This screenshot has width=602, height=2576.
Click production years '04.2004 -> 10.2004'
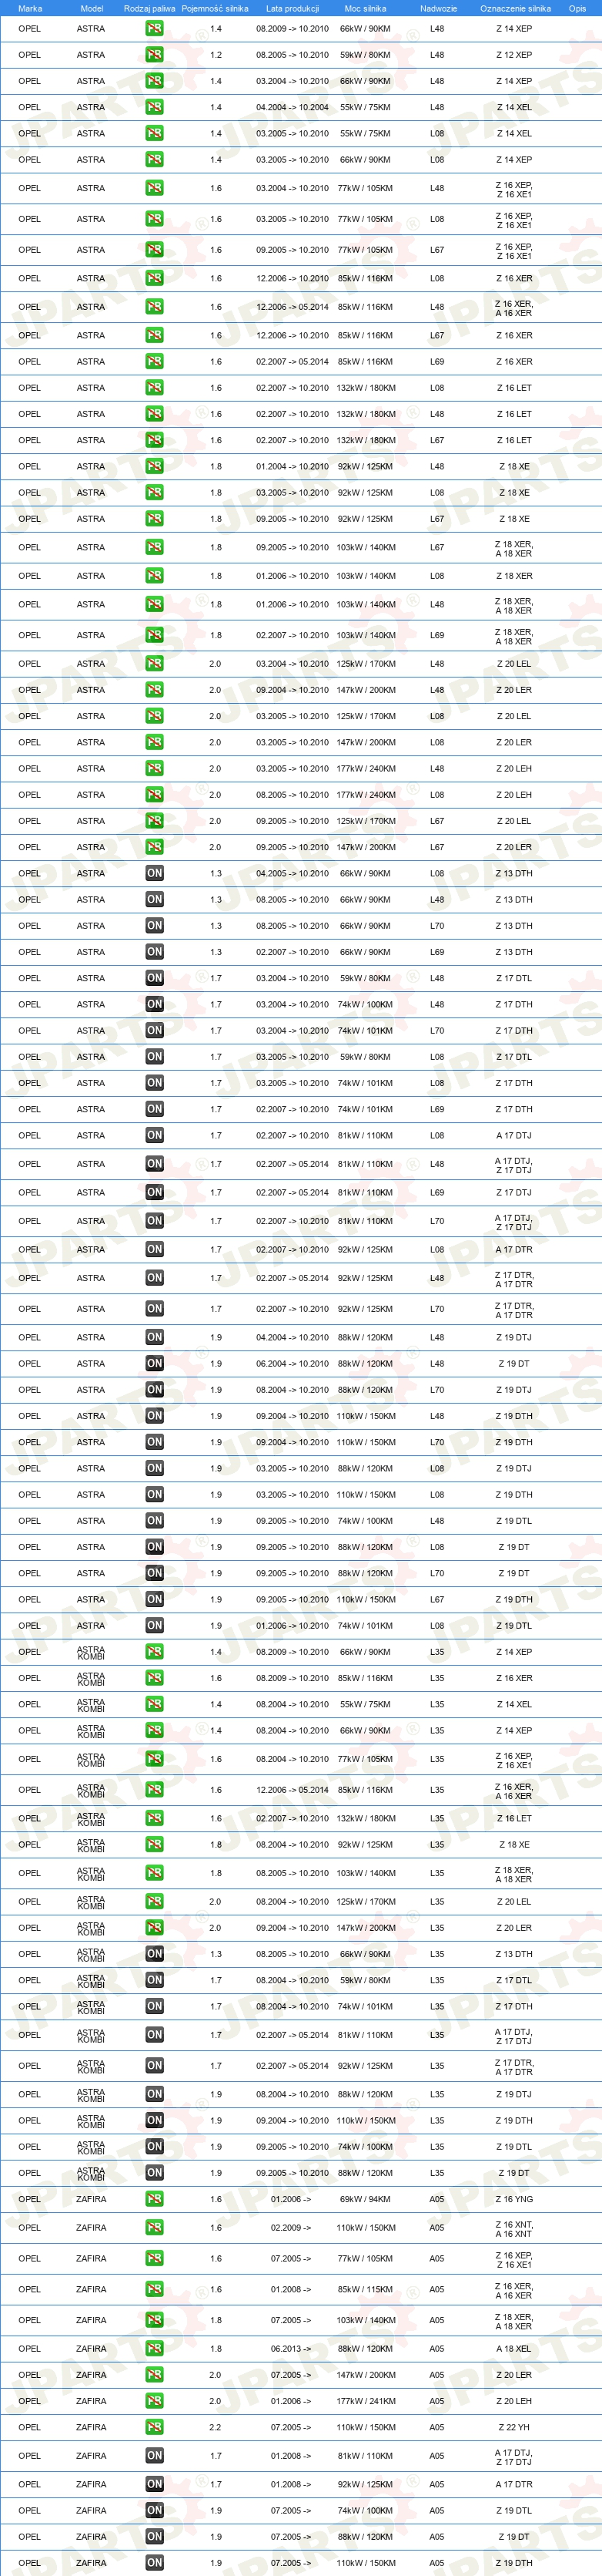pos(293,107)
